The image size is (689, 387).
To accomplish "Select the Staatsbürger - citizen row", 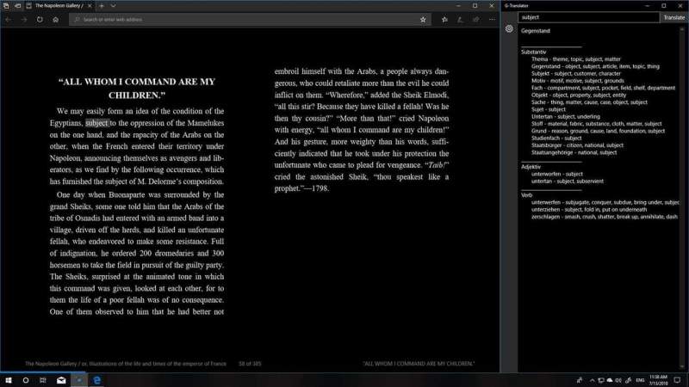I will pyautogui.click(x=577, y=145).
